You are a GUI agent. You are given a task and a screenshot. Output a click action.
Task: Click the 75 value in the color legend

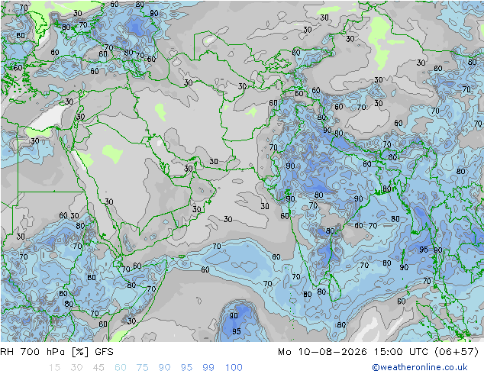(142, 368)
